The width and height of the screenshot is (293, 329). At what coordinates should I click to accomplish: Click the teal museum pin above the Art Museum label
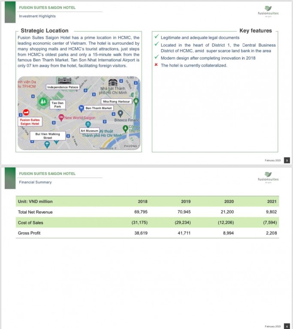tap(88, 124)
